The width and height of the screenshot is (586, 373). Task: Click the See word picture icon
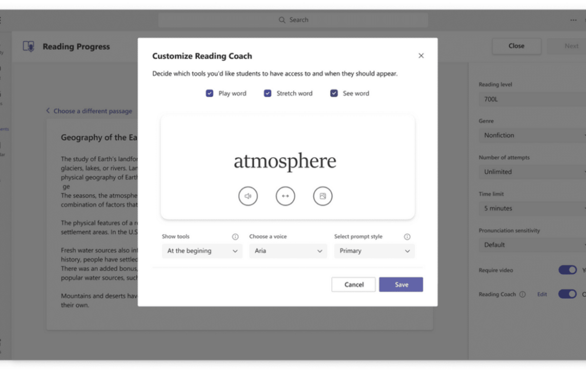pos(323,196)
